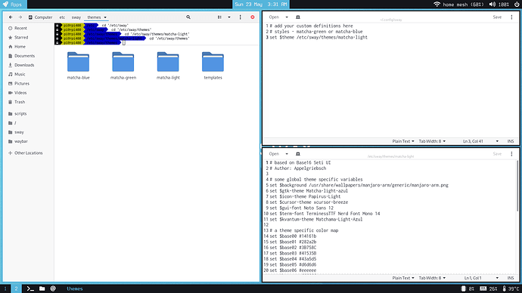Open Tab Width dropdown in bottom editor
522x293 pixels.
coord(432,278)
